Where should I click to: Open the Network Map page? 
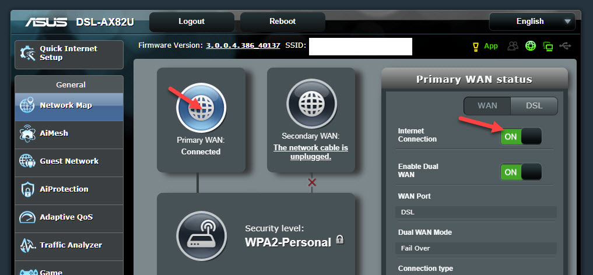(69, 107)
